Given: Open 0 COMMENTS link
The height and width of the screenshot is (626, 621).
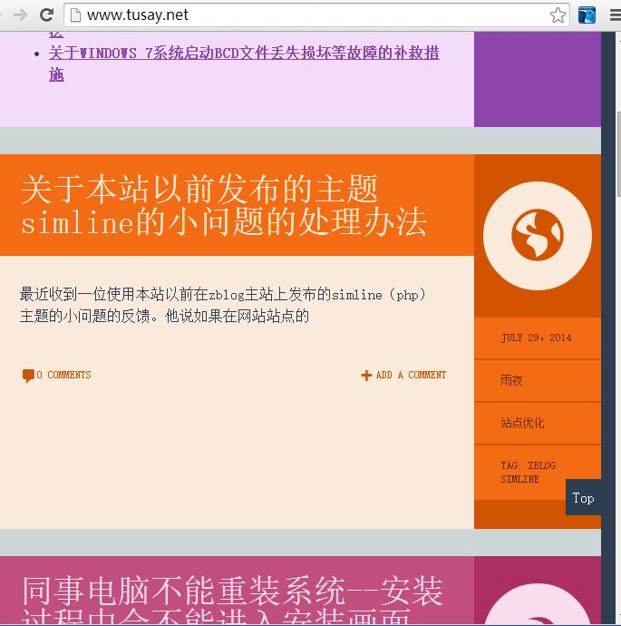Looking at the screenshot, I should 63,375.
